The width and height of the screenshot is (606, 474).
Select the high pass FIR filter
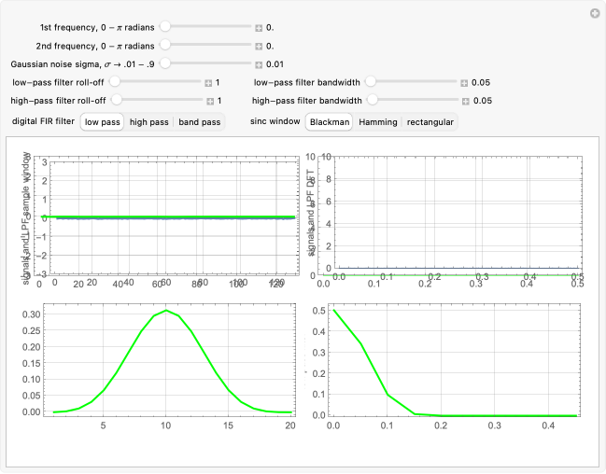coord(149,121)
